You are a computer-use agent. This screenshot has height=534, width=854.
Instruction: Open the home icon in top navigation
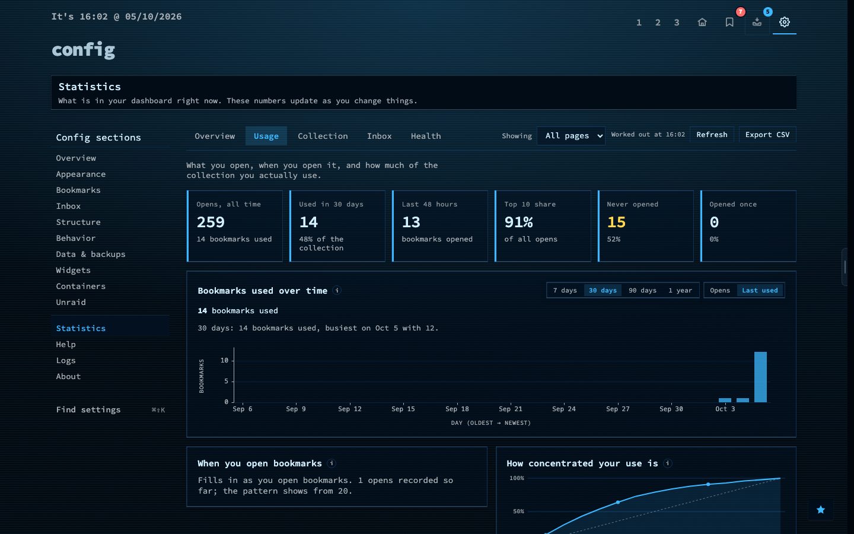coord(702,22)
